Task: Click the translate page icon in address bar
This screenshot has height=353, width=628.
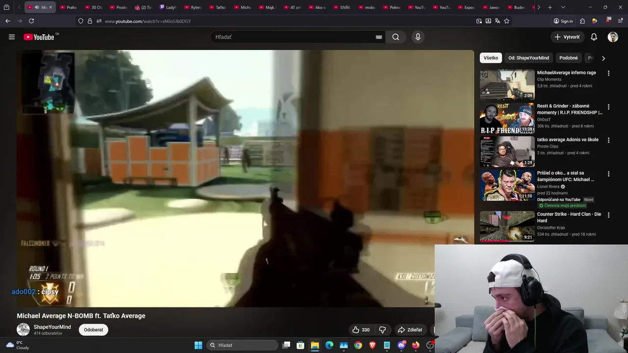Action: click(x=497, y=21)
